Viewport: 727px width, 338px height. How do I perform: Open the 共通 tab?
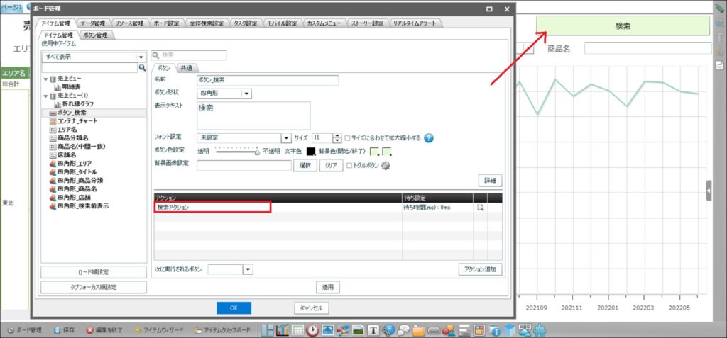185,68
